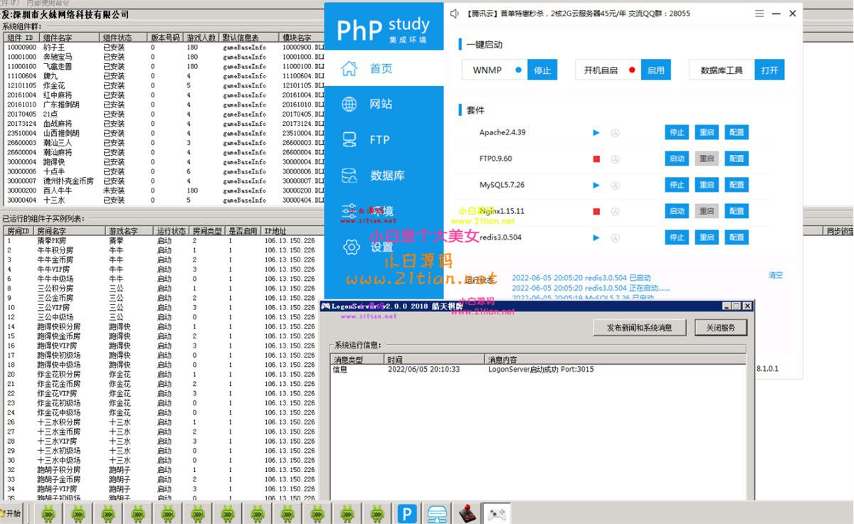Click the red joystick icon in taskbar

point(467,513)
